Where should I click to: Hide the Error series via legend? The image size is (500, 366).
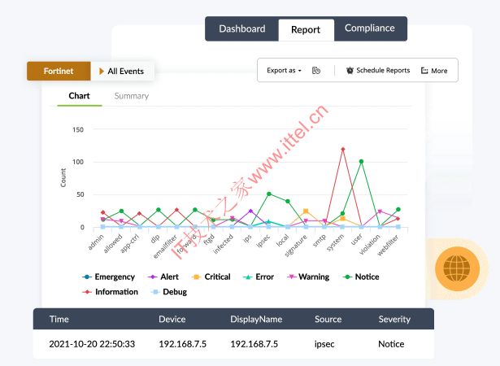(259, 277)
